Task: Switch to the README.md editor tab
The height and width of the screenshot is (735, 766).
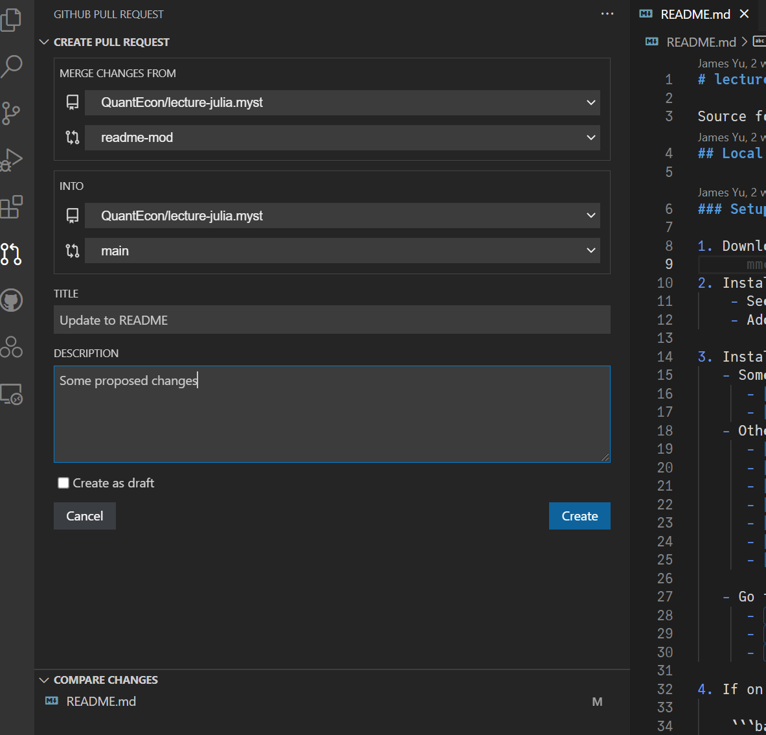Action: point(694,14)
